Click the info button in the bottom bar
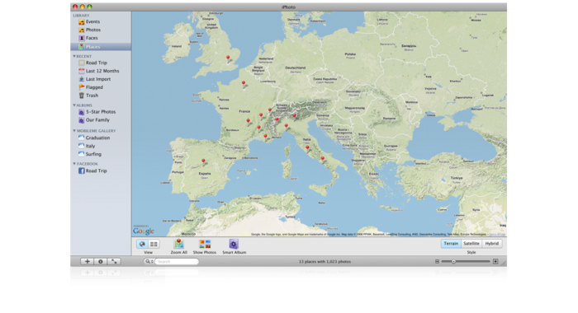578x313 pixels. [x=100, y=261]
